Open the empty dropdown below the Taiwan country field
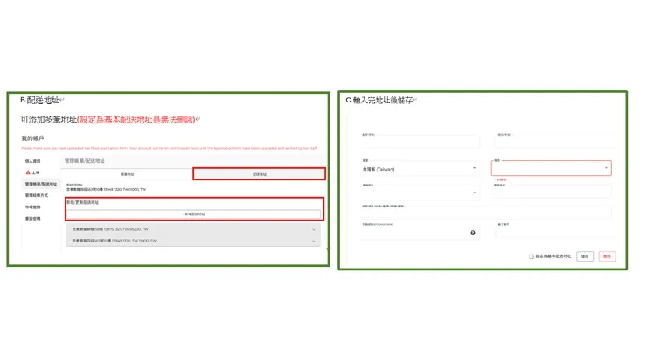Screen dimensions: 647x364 (420, 192)
